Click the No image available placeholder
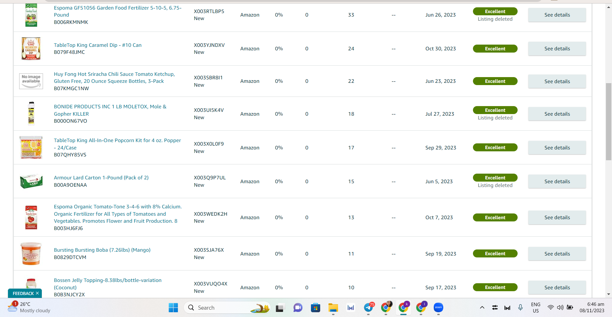612x317 pixels. [x=31, y=81]
